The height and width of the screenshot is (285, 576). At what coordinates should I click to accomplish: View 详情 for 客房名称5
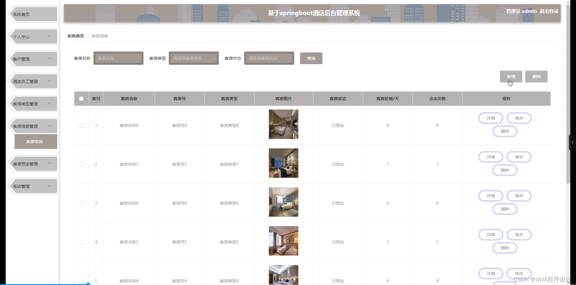click(491, 235)
